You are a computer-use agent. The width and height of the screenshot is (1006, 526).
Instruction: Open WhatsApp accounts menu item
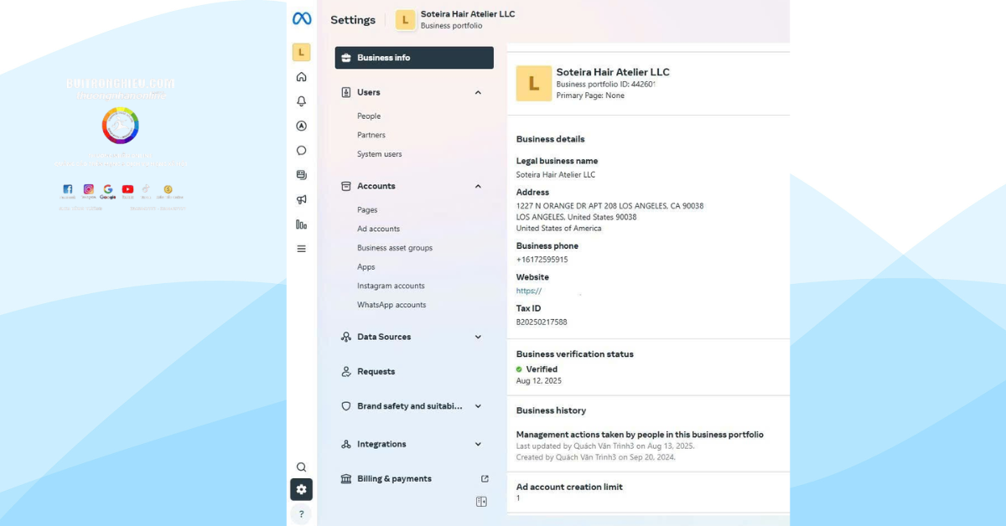pyautogui.click(x=392, y=305)
